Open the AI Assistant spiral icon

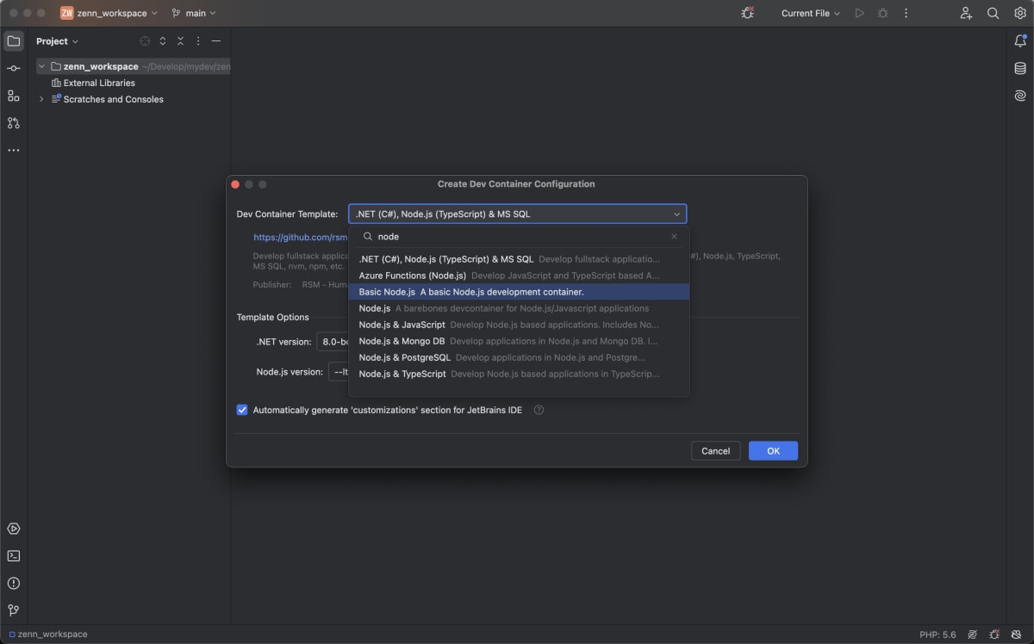[x=1020, y=96]
